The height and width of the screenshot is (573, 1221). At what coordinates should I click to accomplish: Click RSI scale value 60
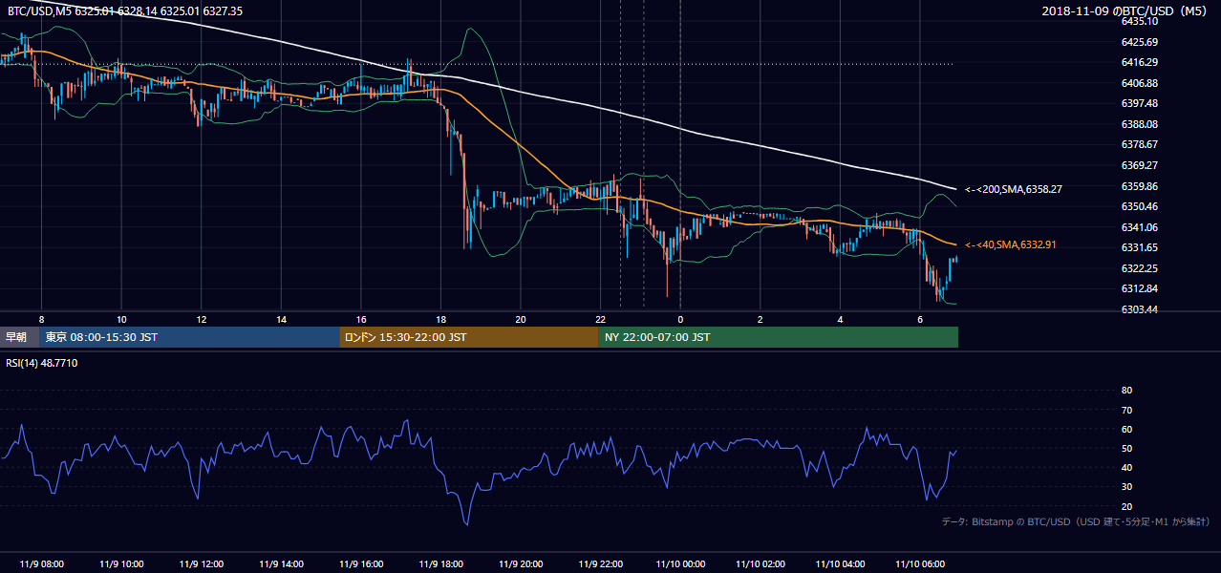1126,429
